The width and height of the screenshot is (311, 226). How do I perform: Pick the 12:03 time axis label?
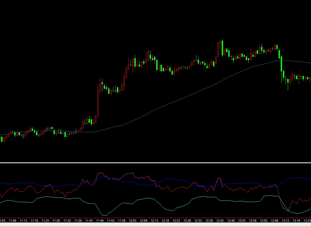tap(132, 221)
